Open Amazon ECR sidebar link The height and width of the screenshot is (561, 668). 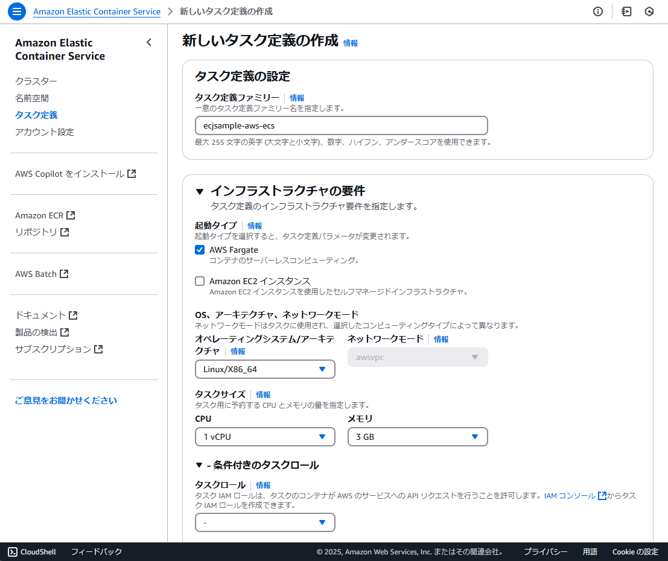(x=39, y=215)
